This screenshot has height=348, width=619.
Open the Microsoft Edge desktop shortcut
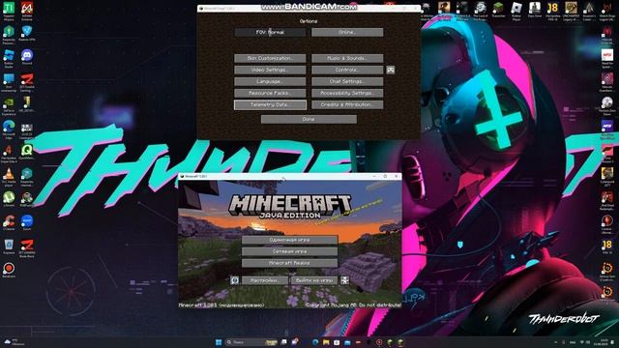point(9,129)
